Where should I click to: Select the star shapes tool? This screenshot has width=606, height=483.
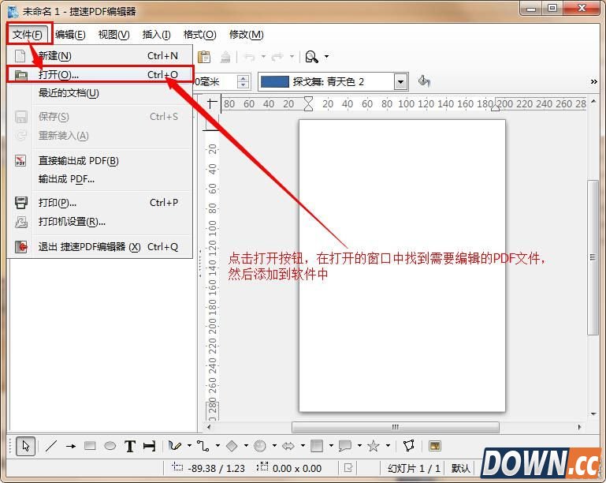click(x=374, y=446)
